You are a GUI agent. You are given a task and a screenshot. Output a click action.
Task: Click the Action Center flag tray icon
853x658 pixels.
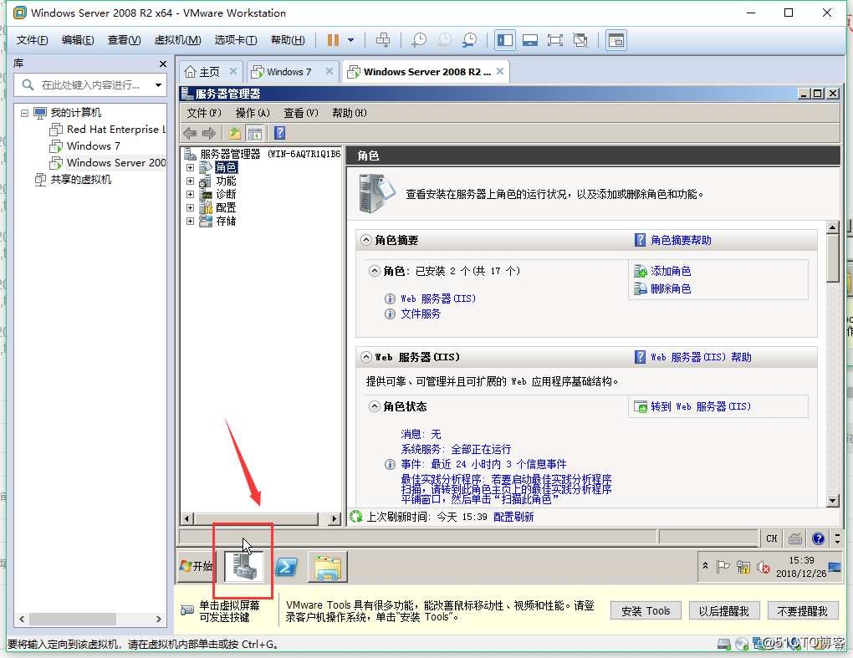click(723, 567)
